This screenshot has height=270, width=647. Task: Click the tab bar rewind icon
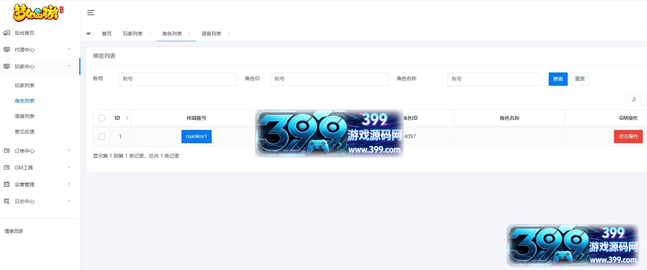(x=88, y=34)
